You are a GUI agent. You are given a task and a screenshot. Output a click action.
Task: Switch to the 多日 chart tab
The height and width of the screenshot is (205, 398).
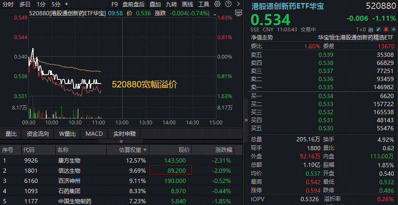(25, 4)
